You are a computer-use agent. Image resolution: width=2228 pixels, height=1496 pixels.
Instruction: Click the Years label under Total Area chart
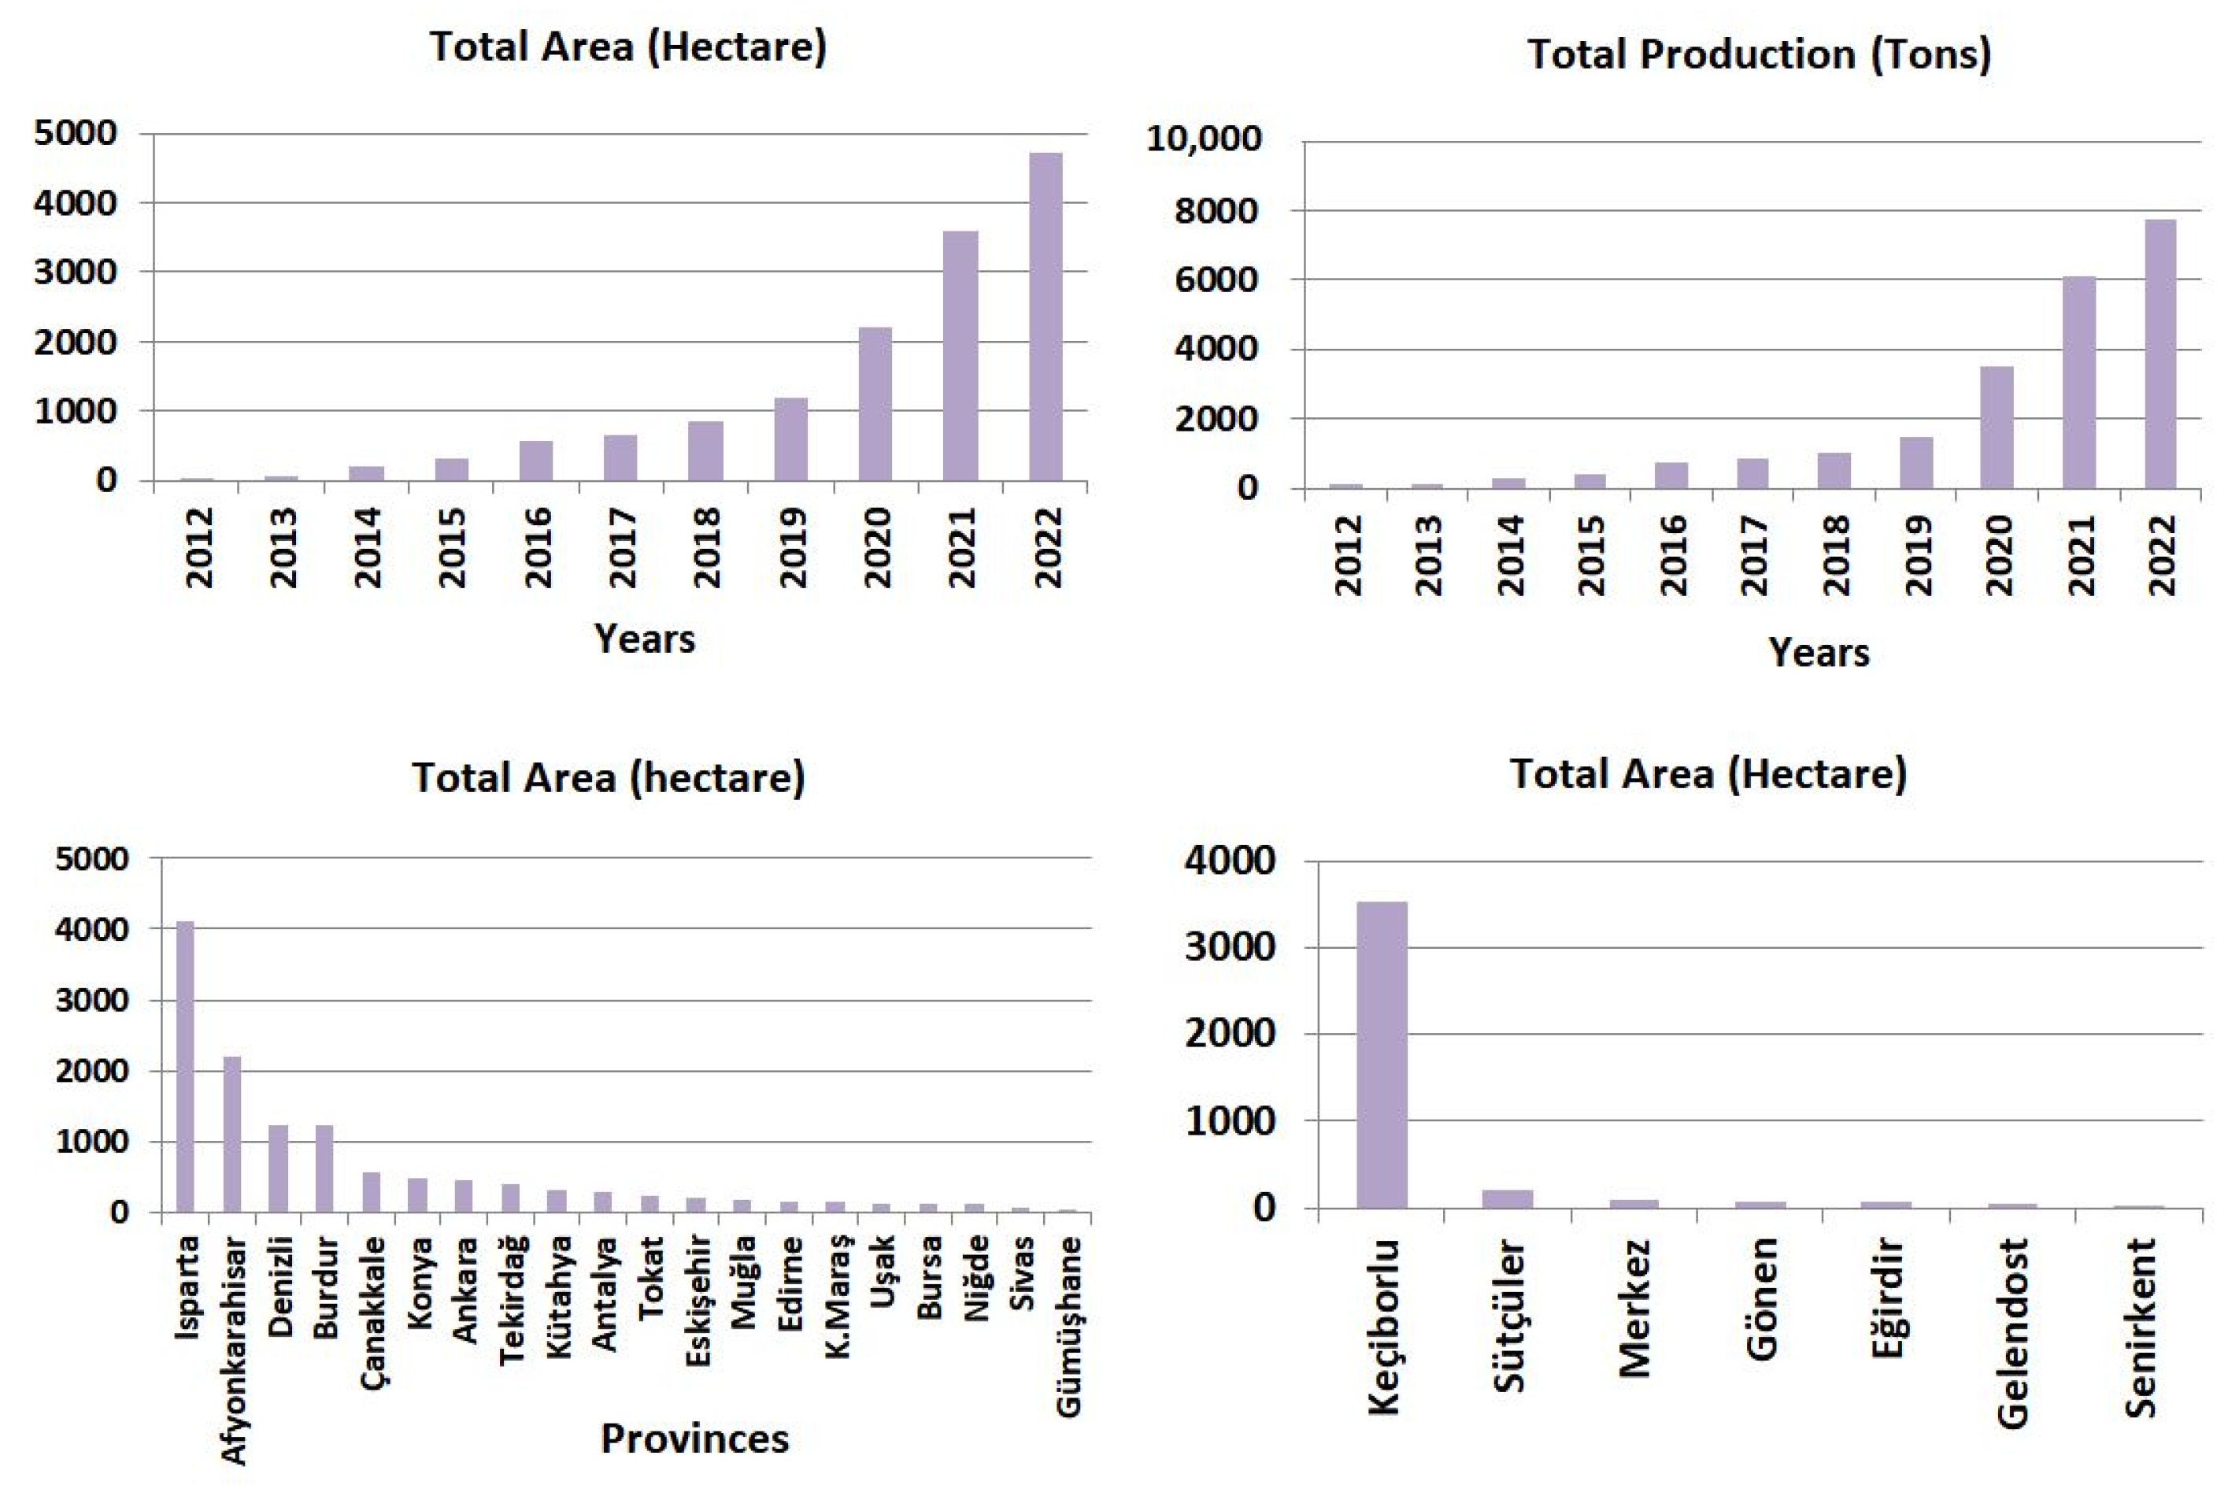click(645, 639)
